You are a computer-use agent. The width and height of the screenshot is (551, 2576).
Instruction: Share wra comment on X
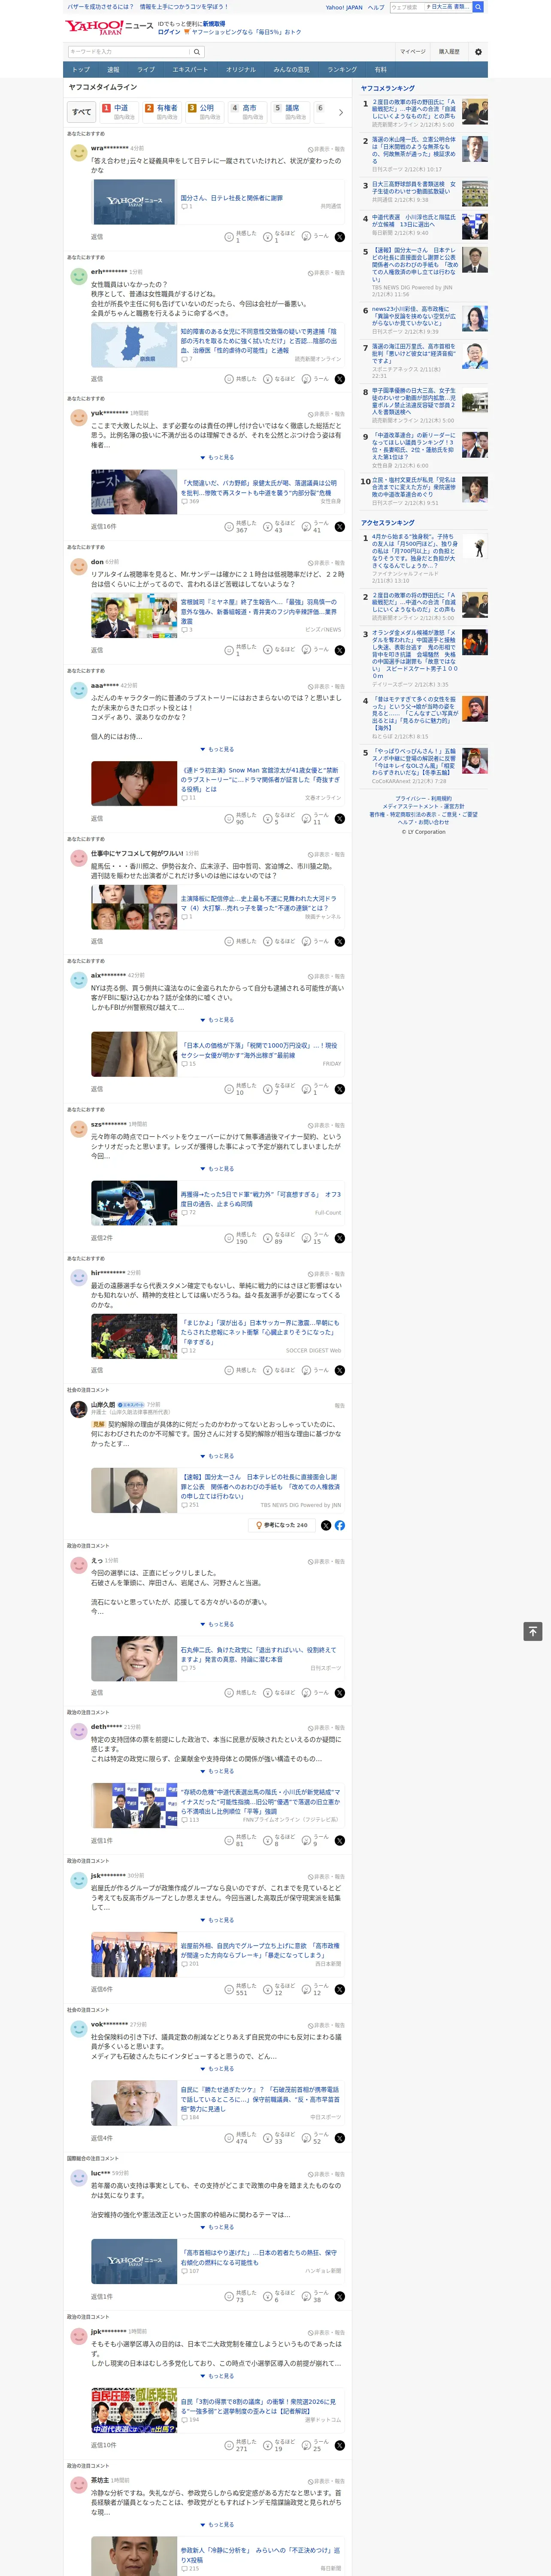click(340, 237)
